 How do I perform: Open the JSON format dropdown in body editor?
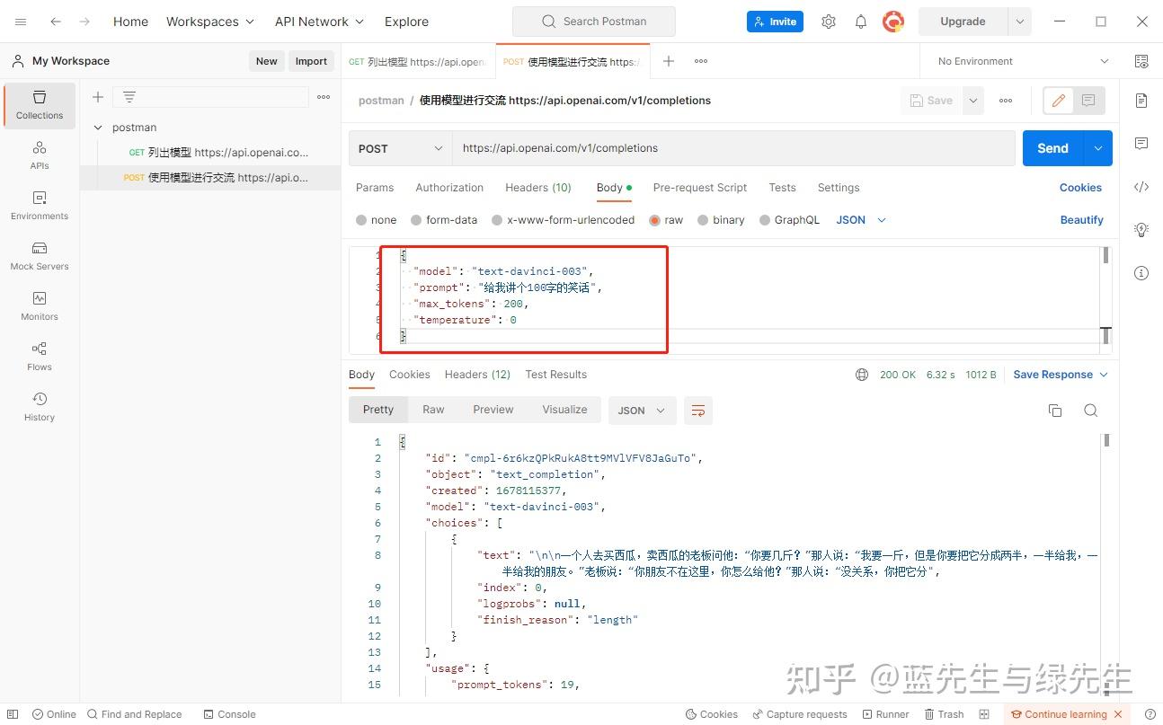point(858,219)
